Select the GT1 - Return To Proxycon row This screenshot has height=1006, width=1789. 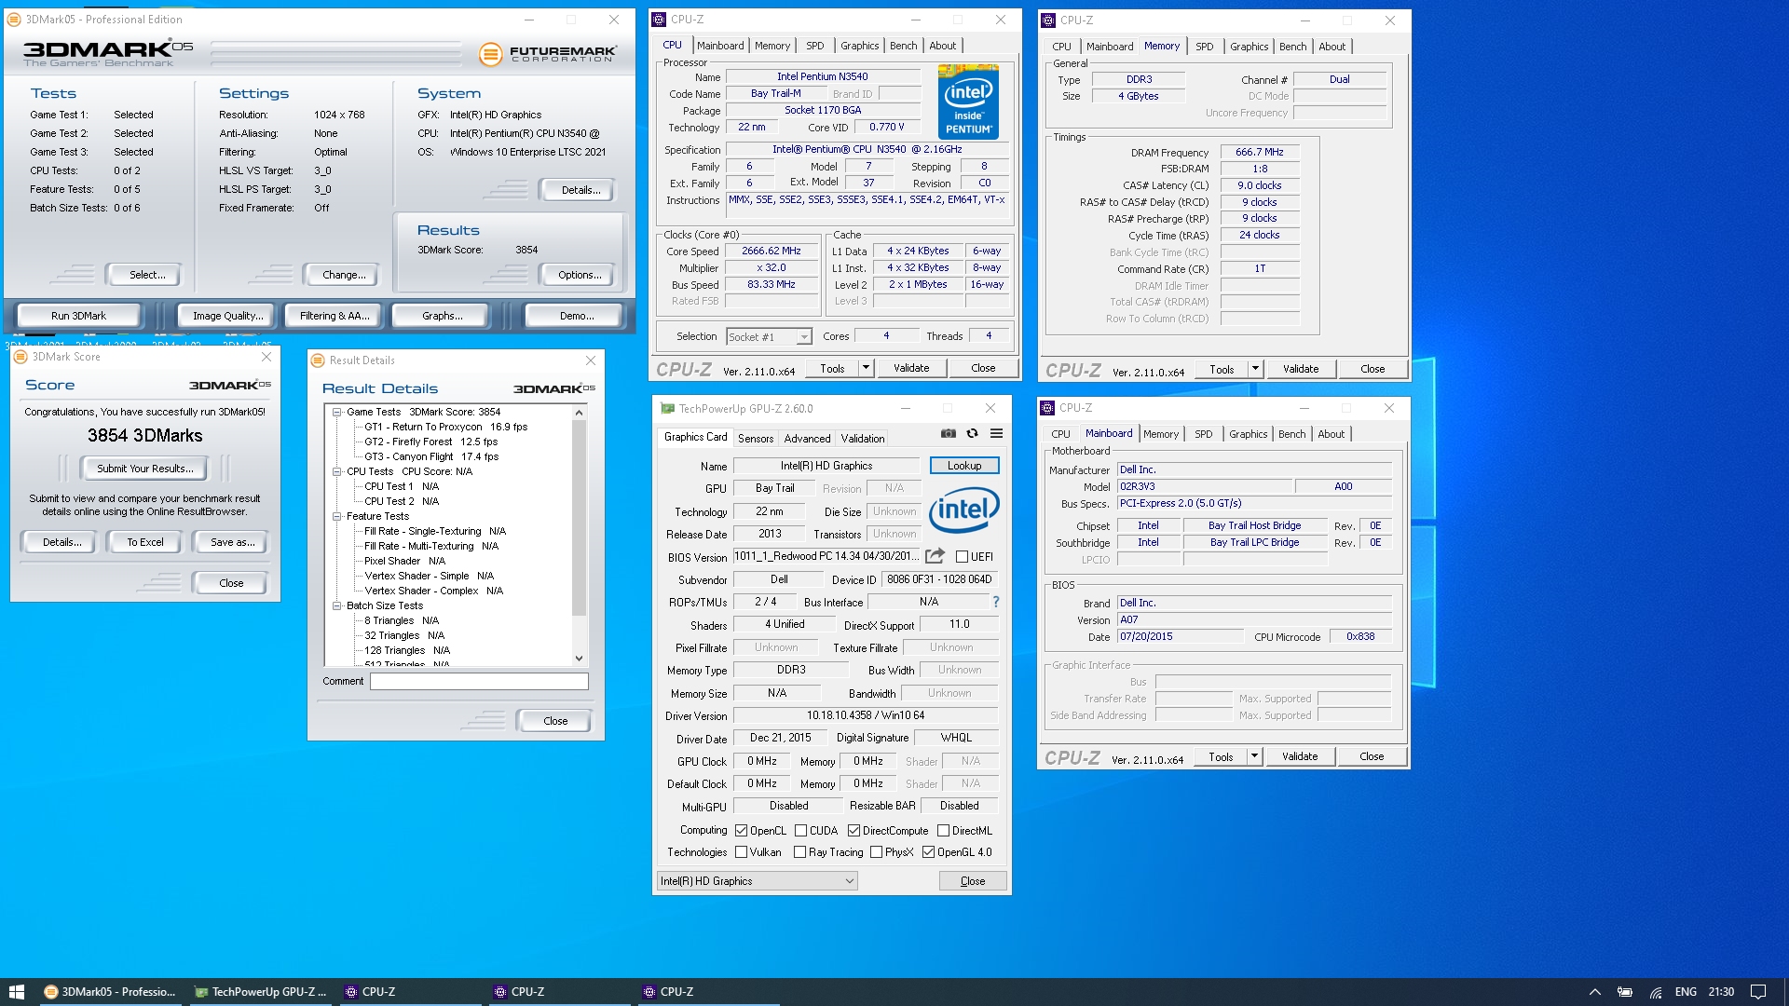coord(445,427)
